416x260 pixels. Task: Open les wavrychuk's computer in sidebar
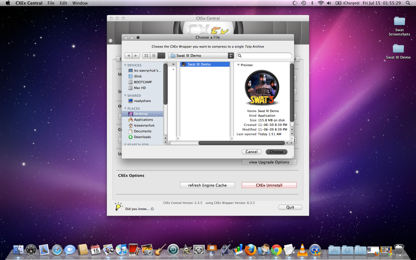[x=145, y=71]
